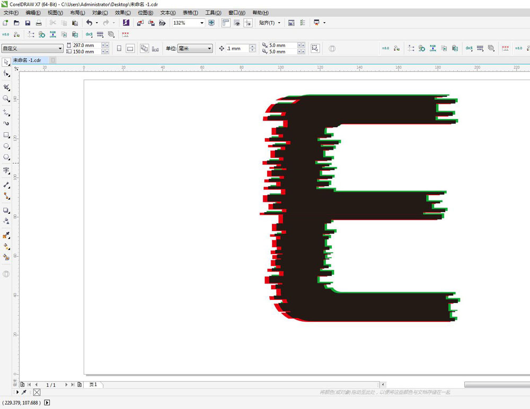The image size is (530, 409).
Task: Pick the Ellipse tool
Action: (6, 146)
